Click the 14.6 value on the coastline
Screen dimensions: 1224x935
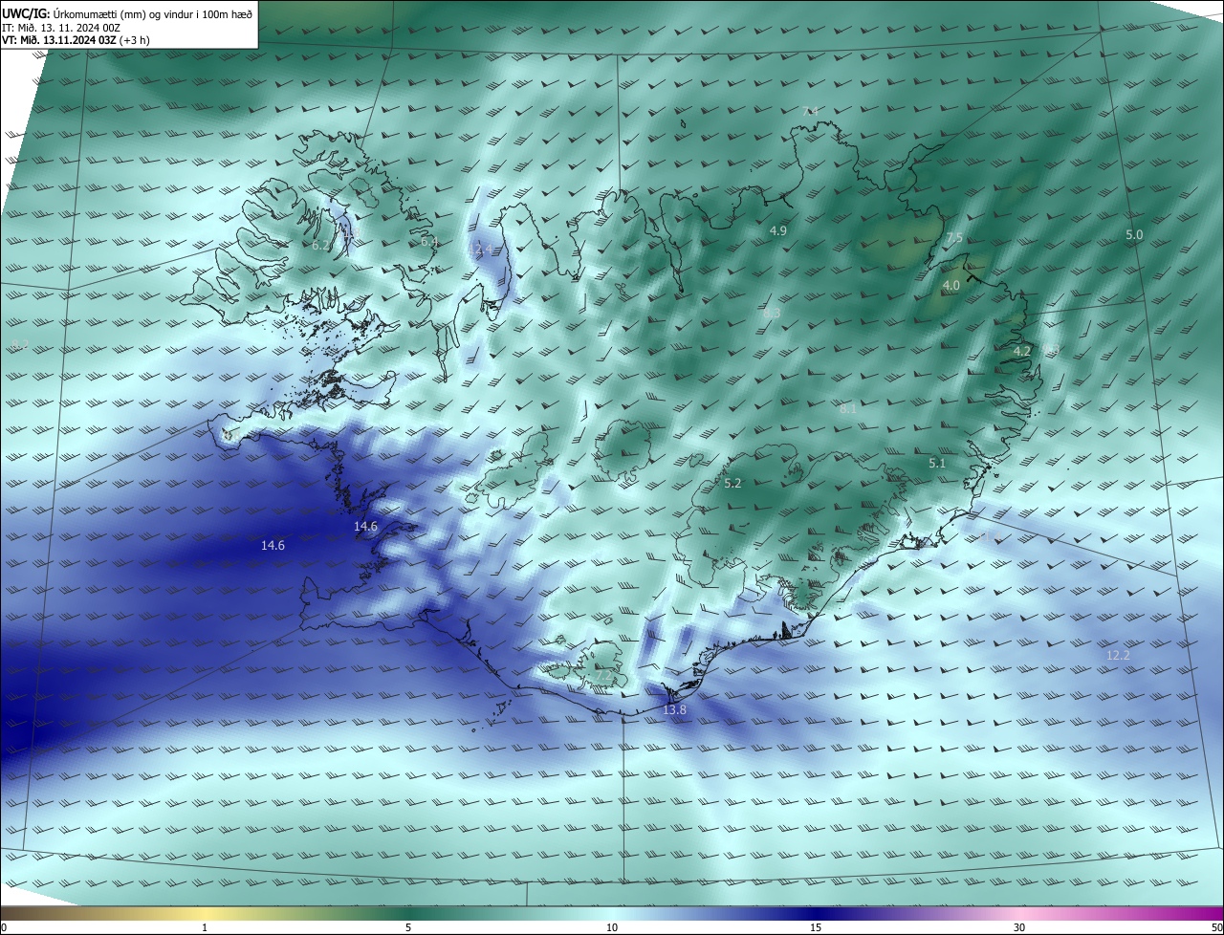pyautogui.click(x=365, y=527)
